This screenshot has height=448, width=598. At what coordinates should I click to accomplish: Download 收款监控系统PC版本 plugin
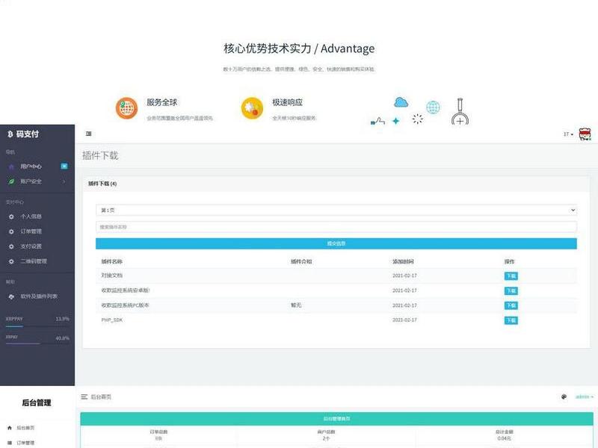pos(511,305)
